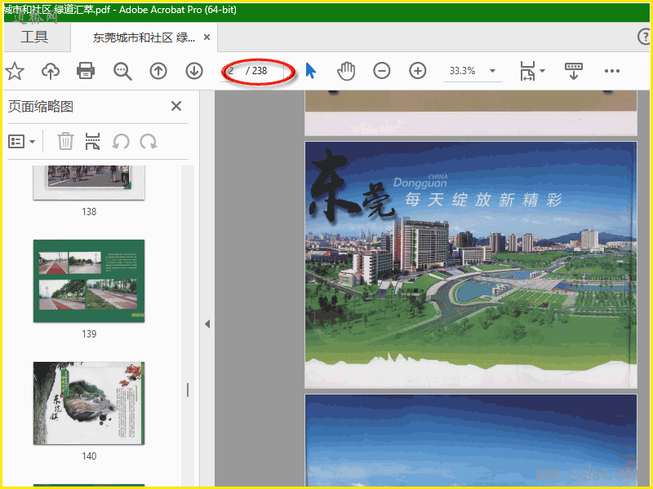Screen dimensions: 653x489
Task: Select page 138 thumbnail
Action: click(x=89, y=182)
